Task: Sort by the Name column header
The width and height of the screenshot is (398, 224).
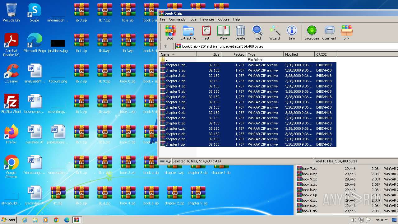Action: [x=178, y=54]
